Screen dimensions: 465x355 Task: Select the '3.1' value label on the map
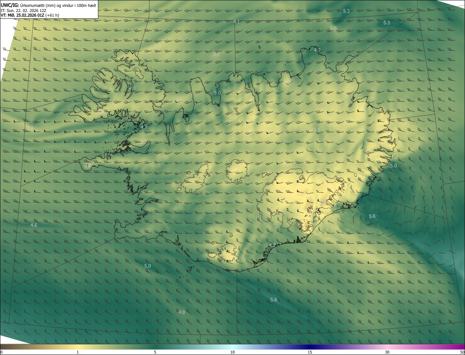317,130
